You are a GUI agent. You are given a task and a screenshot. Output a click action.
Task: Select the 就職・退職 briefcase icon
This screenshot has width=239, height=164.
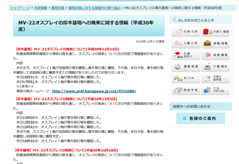tap(215, 43)
